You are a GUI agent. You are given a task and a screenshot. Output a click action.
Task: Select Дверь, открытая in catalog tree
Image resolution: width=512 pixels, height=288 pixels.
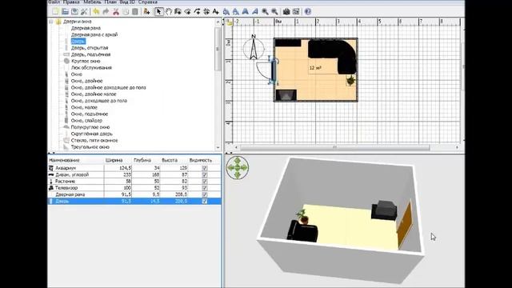[x=90, y=48]
